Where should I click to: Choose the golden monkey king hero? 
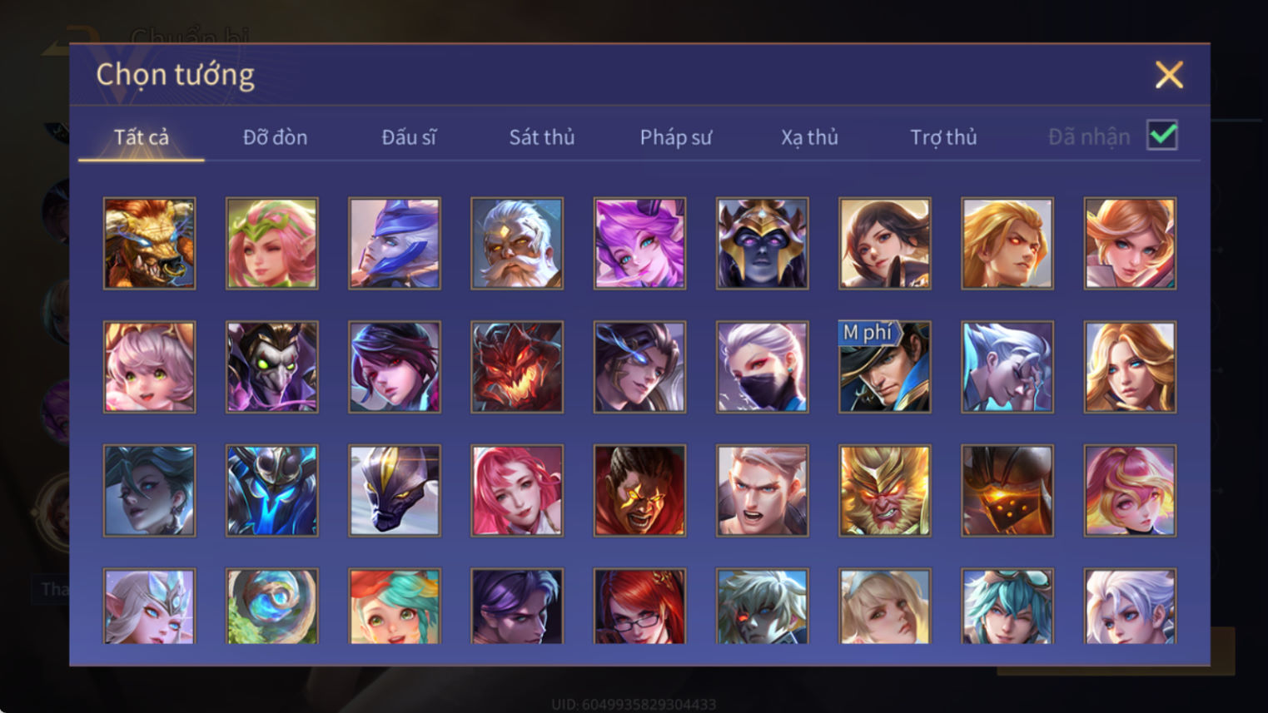pos(885,491)
